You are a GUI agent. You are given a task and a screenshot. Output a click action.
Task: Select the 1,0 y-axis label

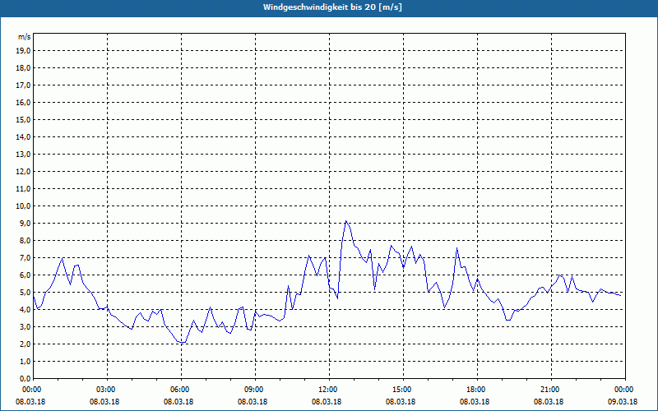click(25, 362)
